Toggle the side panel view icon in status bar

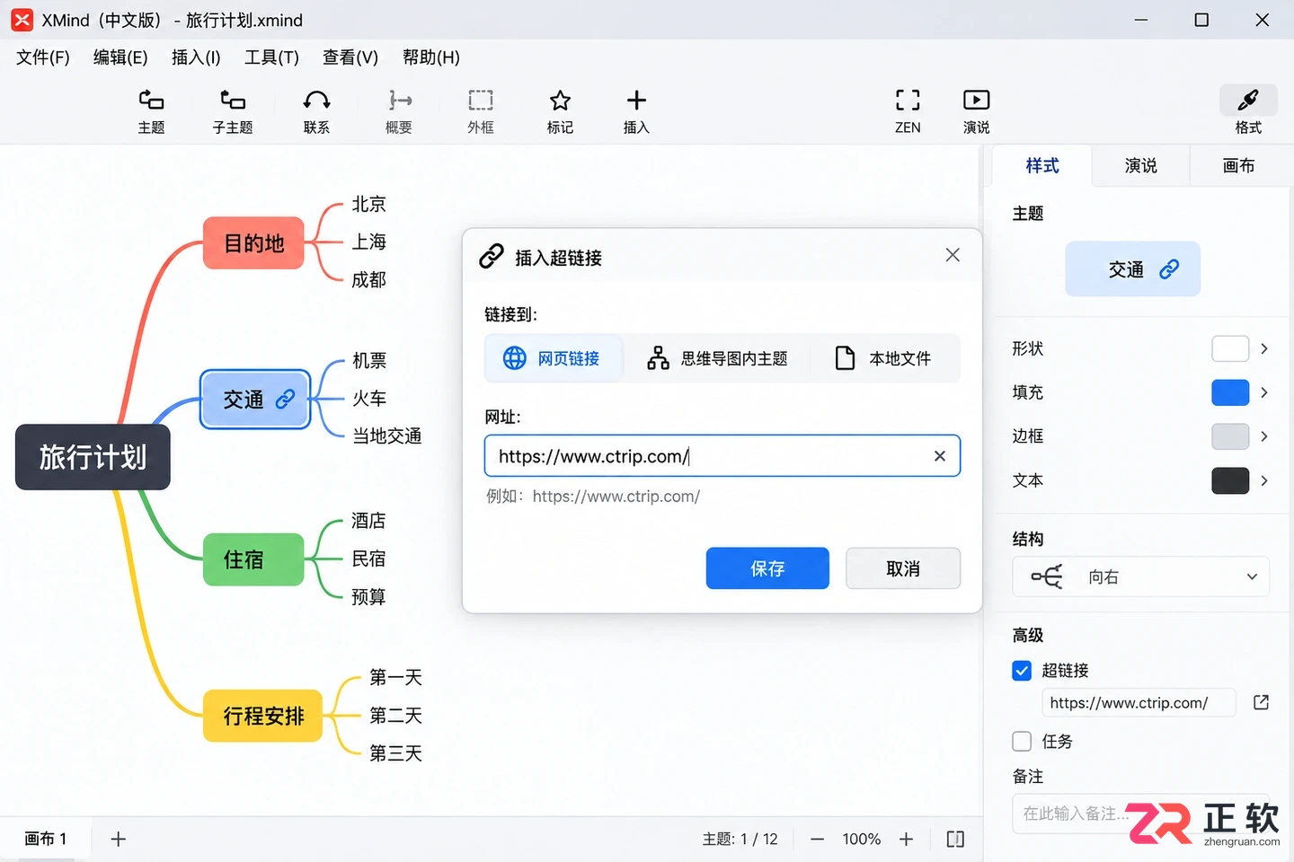(955, 839)
